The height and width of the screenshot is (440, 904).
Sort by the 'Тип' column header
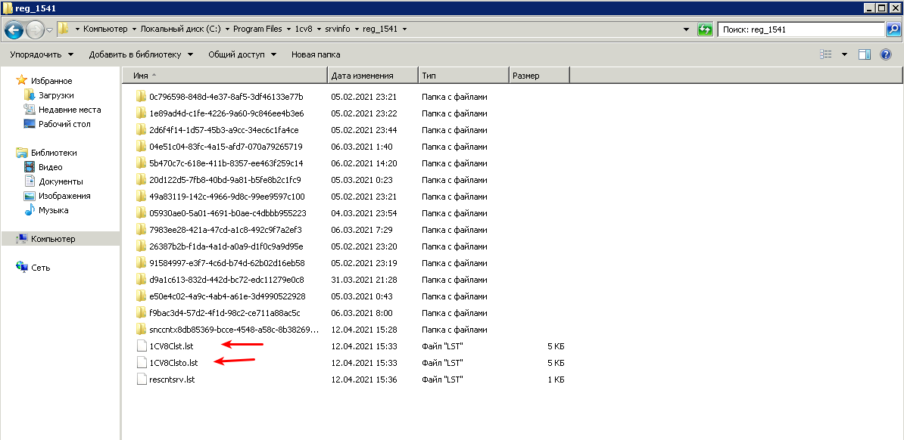(463, 76)
